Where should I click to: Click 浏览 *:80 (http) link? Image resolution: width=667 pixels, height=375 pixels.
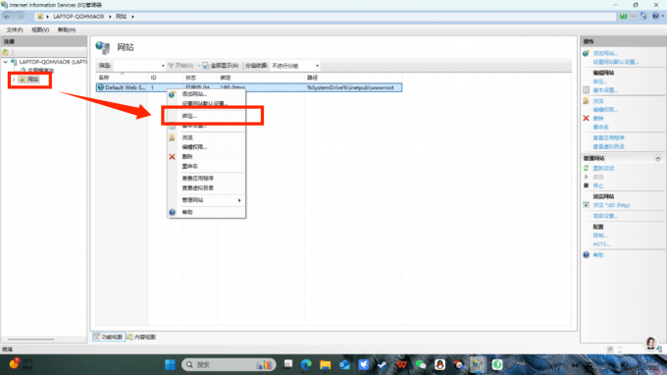point(611,205)
